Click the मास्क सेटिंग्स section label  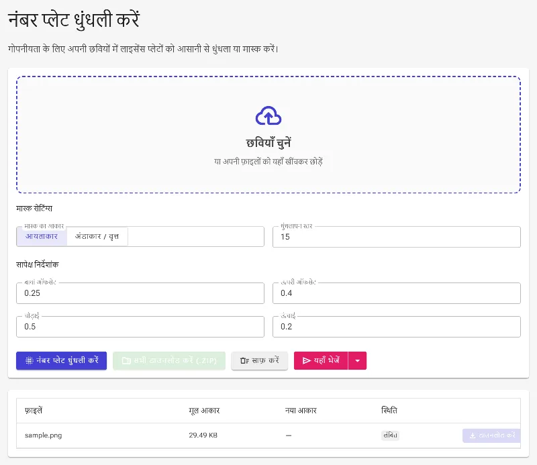pyautogui.click(x=34, y=208)
